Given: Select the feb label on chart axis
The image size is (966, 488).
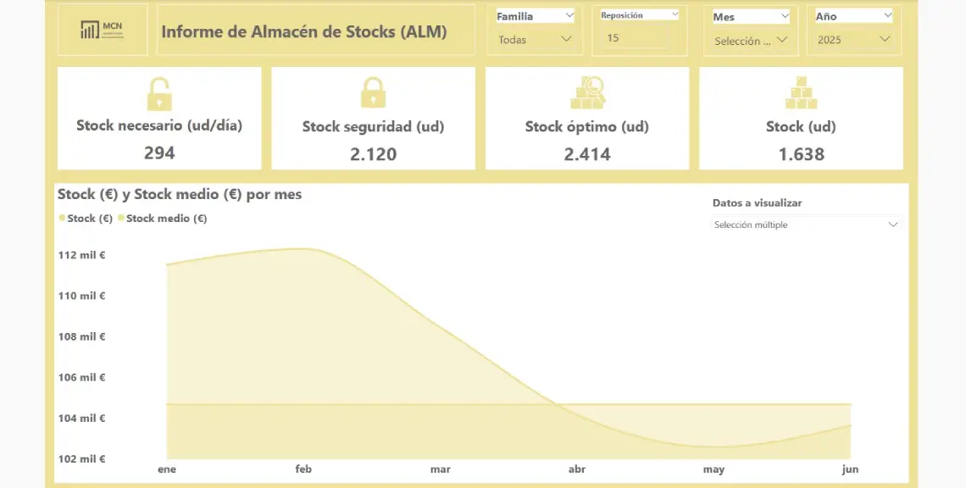Looking at the screenshot, I should 303,469.
